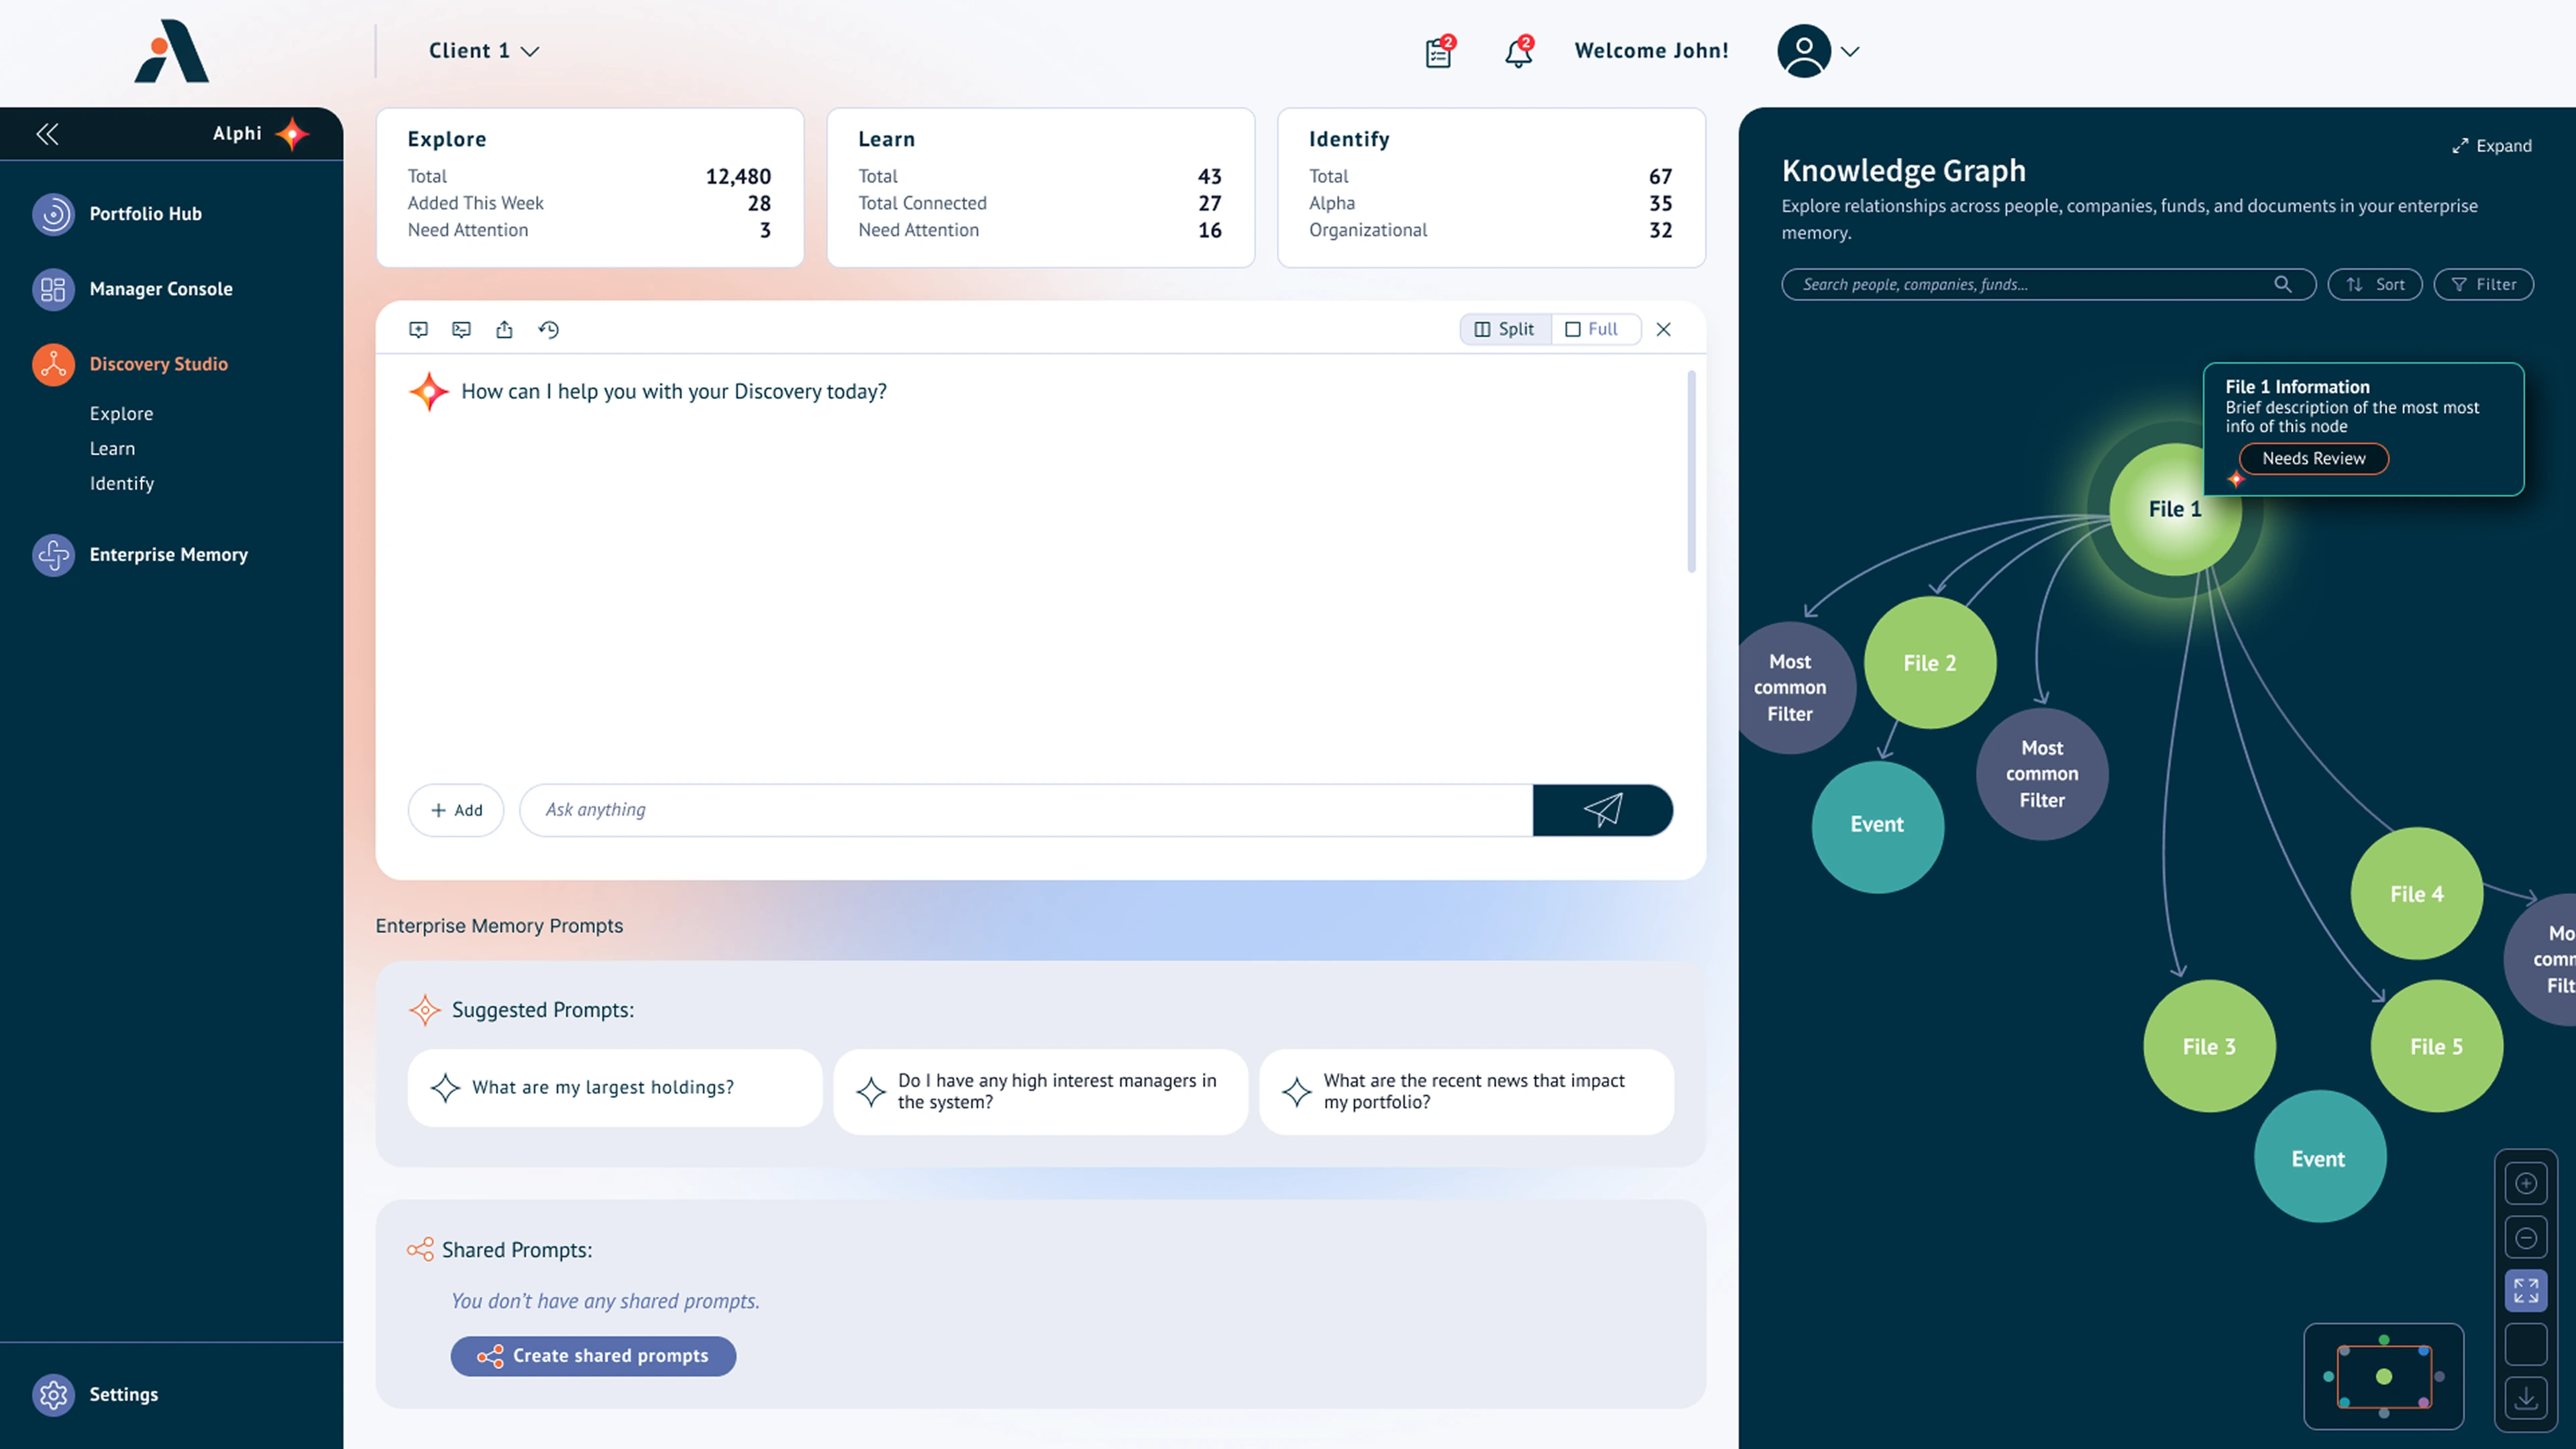
Task: Click the Needs Review badge
Action: (x=2313, y=459)
